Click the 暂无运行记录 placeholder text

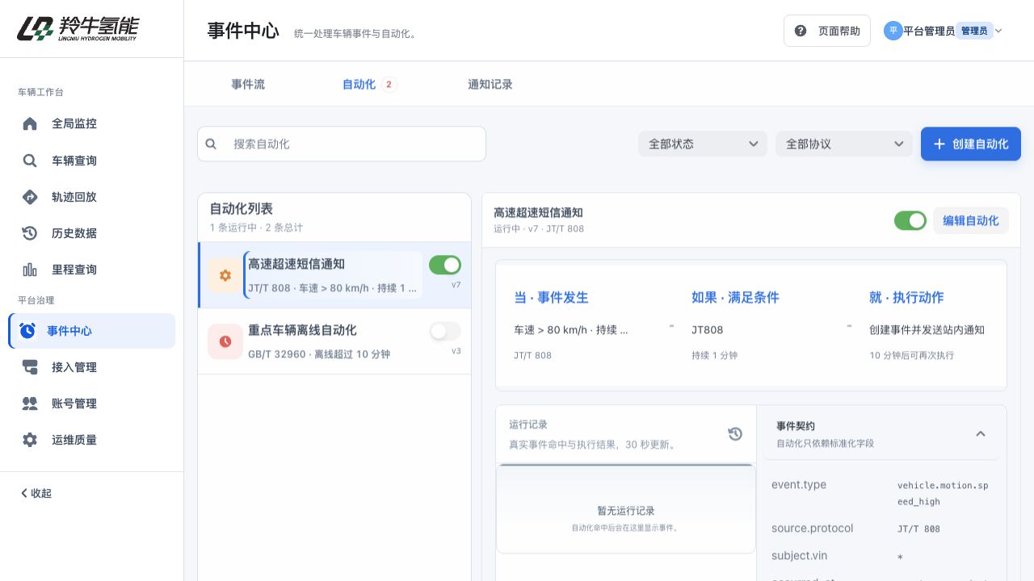click(x=626, y=511)
